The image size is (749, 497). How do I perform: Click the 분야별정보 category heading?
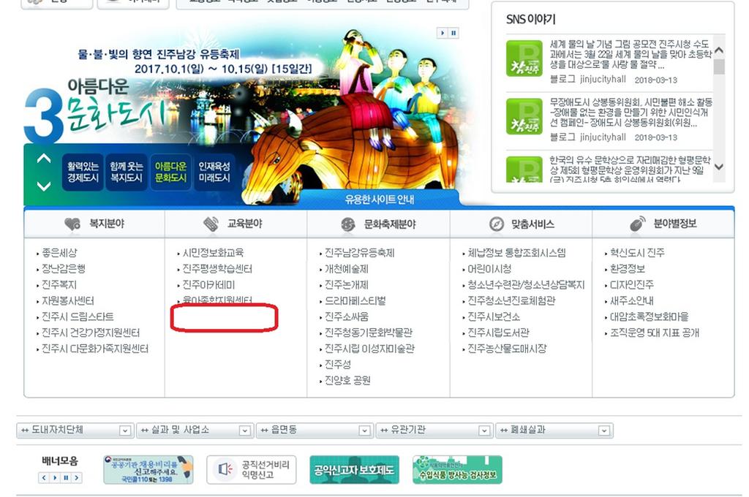pos(663,224)
